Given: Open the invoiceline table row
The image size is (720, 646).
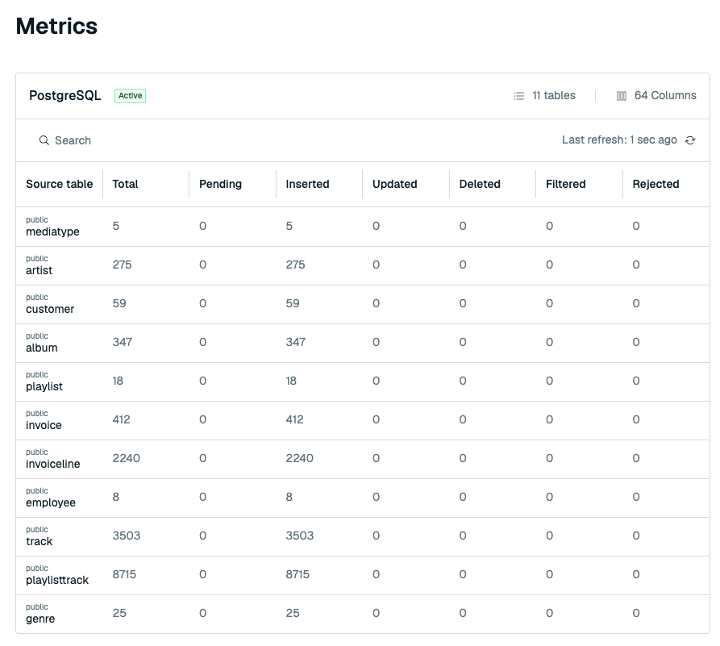Looking at the screenshot, I should click(363, 459).
